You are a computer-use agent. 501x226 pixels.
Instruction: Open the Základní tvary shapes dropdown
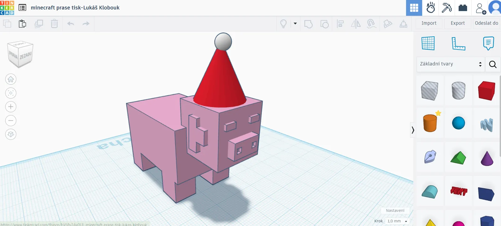[451, 64]
